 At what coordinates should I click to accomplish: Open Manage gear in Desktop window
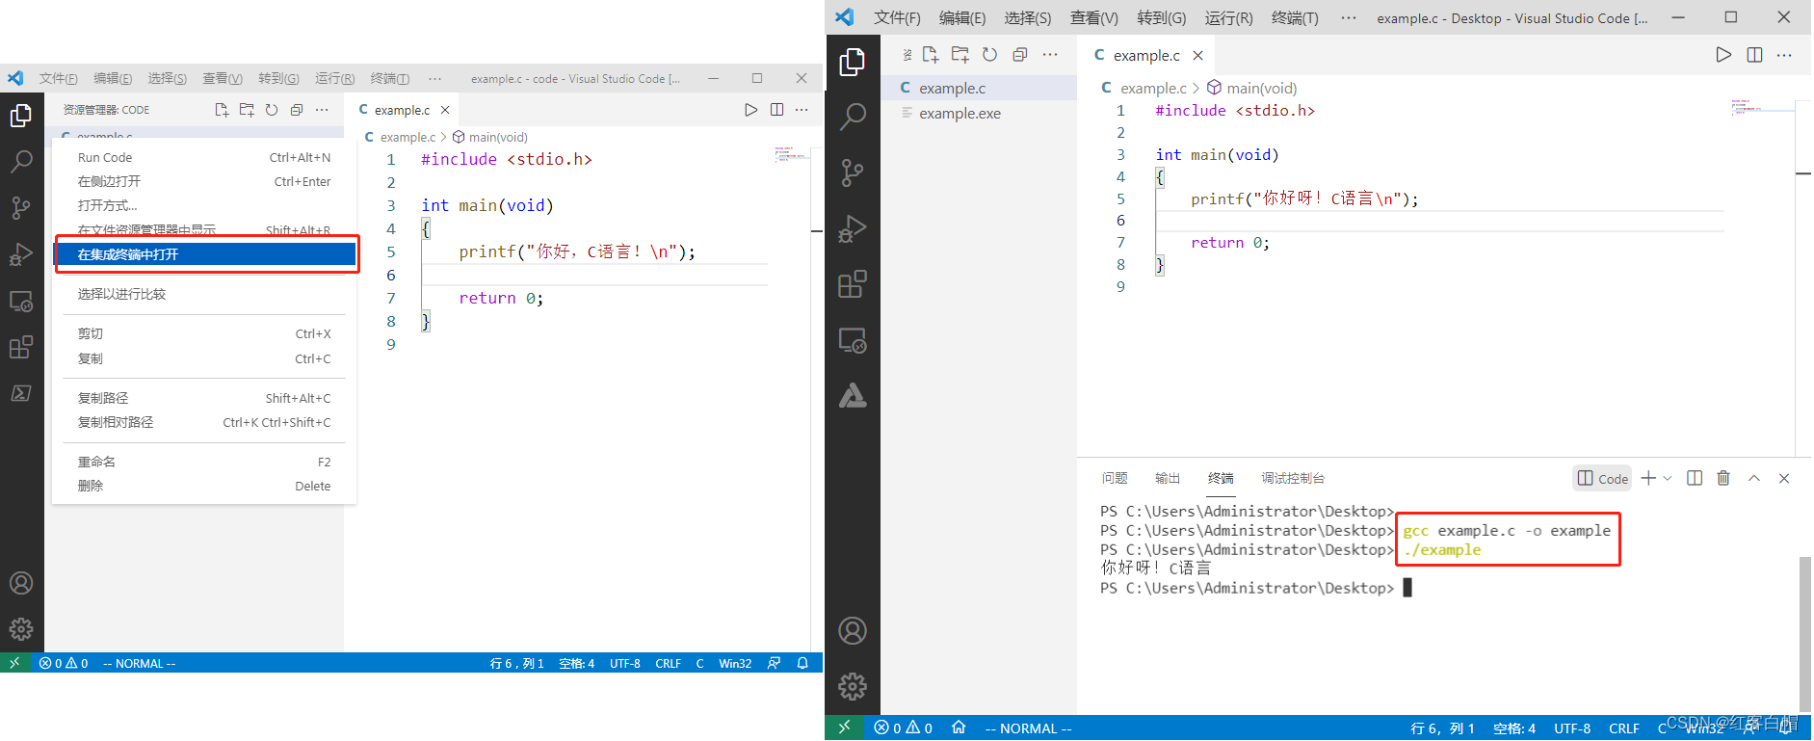pyautogui.click(x=853, y=686)
